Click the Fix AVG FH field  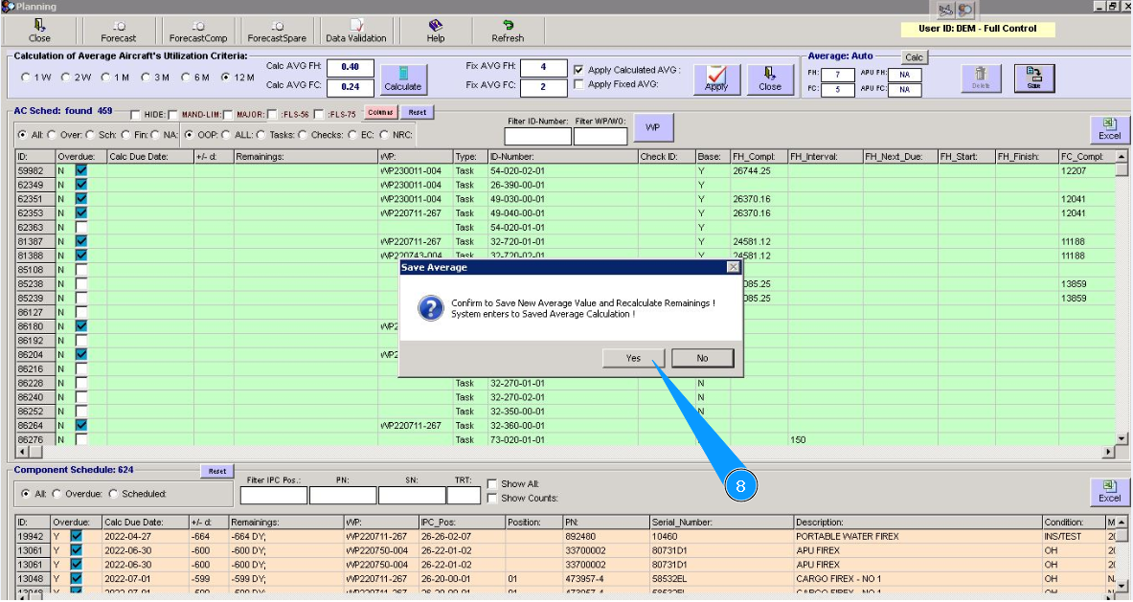(543, 67)
